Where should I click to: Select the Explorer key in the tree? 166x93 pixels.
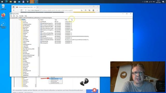click(x=23, y=20)
